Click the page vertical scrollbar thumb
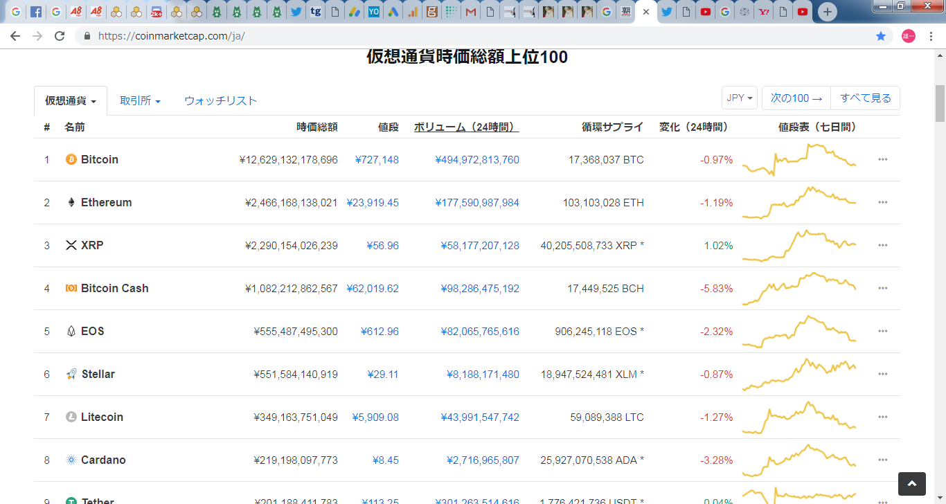Image resolution: width=946 pixels, height=504 pixels. (x=940, y=104)
